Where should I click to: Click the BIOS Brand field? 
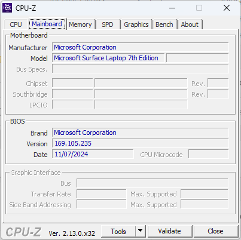pos(141,133)
